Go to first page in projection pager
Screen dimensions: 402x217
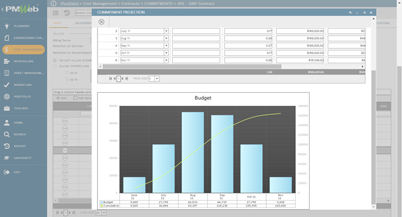[110, 79]
